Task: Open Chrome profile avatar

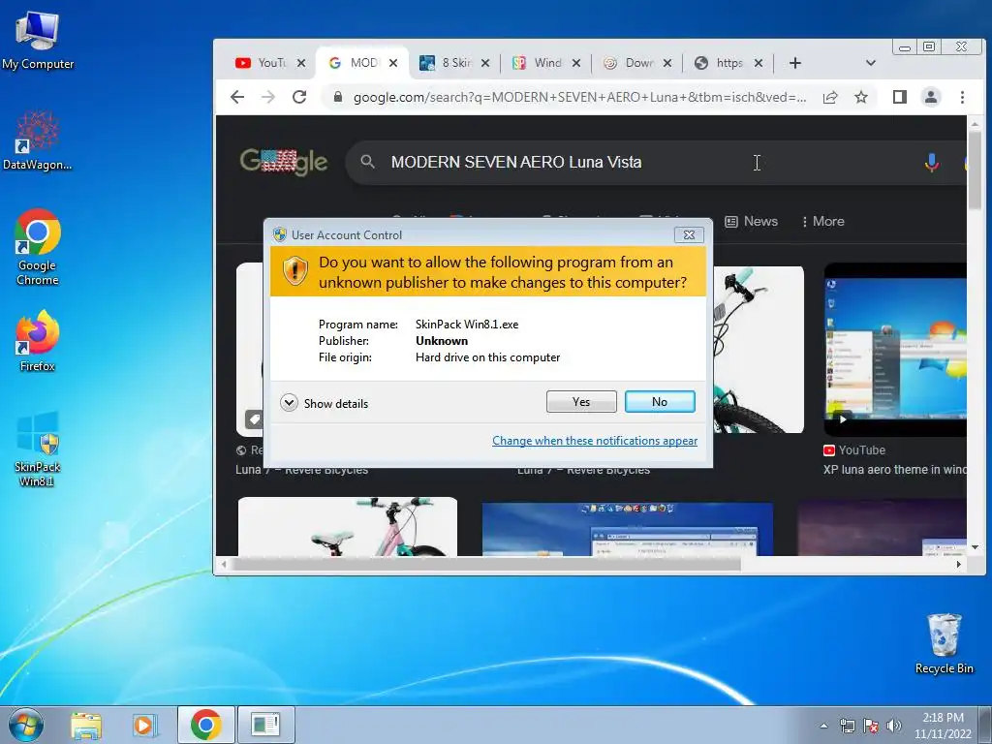Action: 931,97
